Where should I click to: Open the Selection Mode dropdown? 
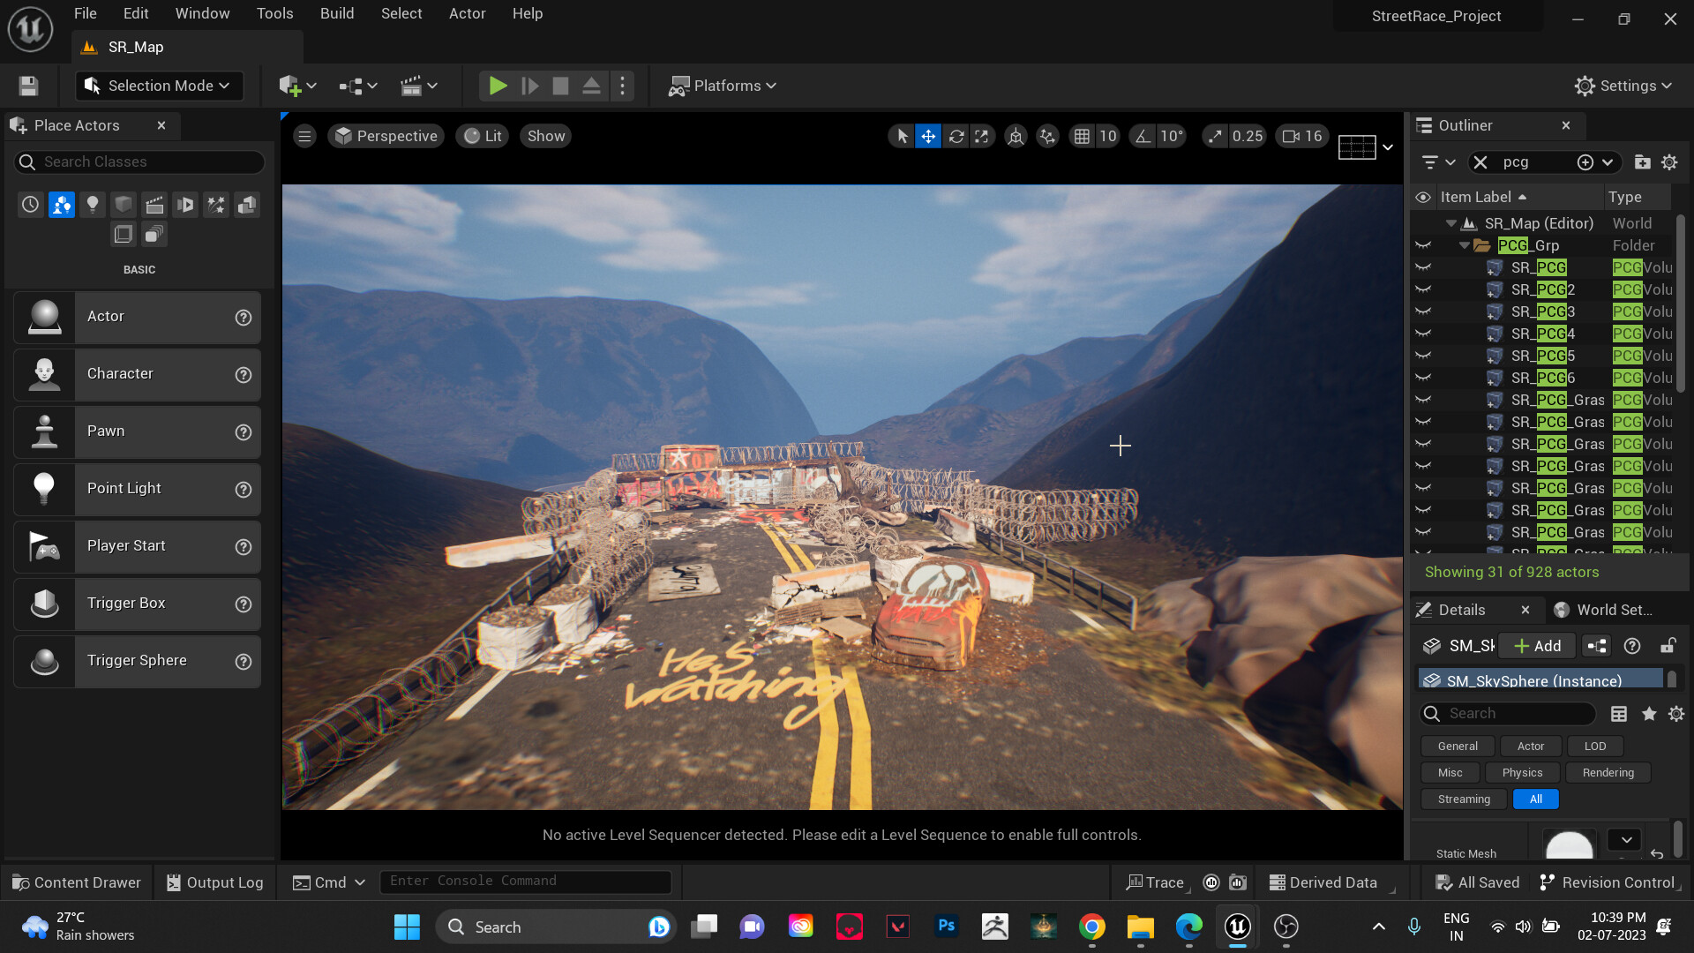pyautogui.click(x=159, y=86)
